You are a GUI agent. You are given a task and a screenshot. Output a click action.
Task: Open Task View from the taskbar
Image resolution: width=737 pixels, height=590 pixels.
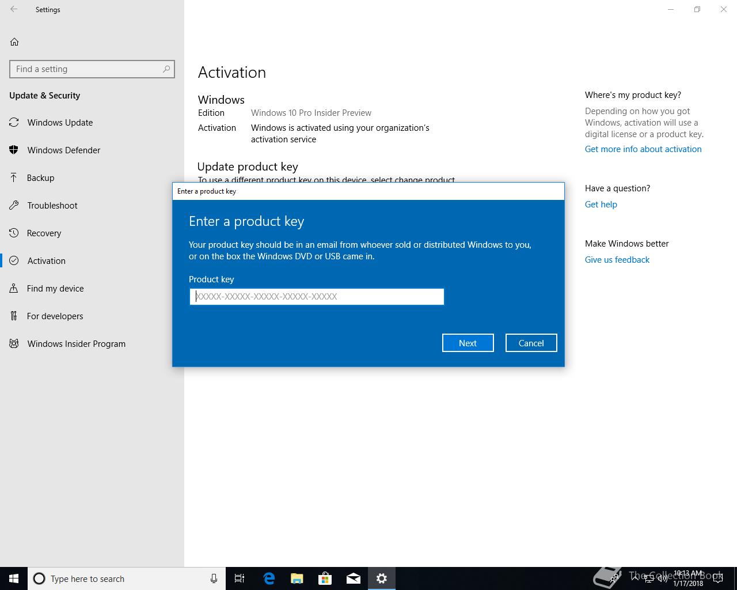[240, 578]
